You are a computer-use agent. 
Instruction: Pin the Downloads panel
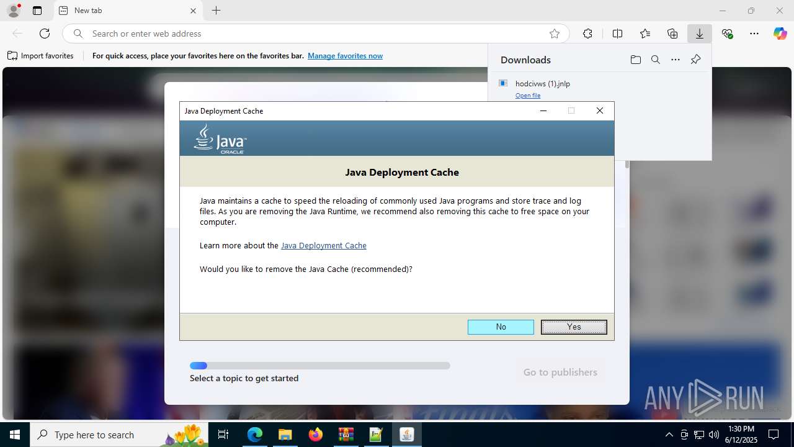695,60
